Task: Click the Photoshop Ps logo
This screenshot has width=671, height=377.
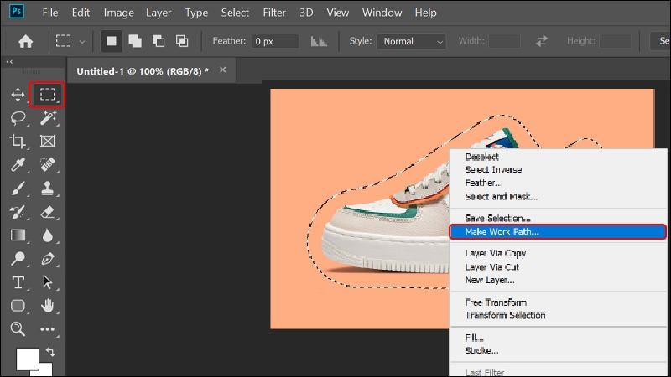Action: [x=17, y=12]
